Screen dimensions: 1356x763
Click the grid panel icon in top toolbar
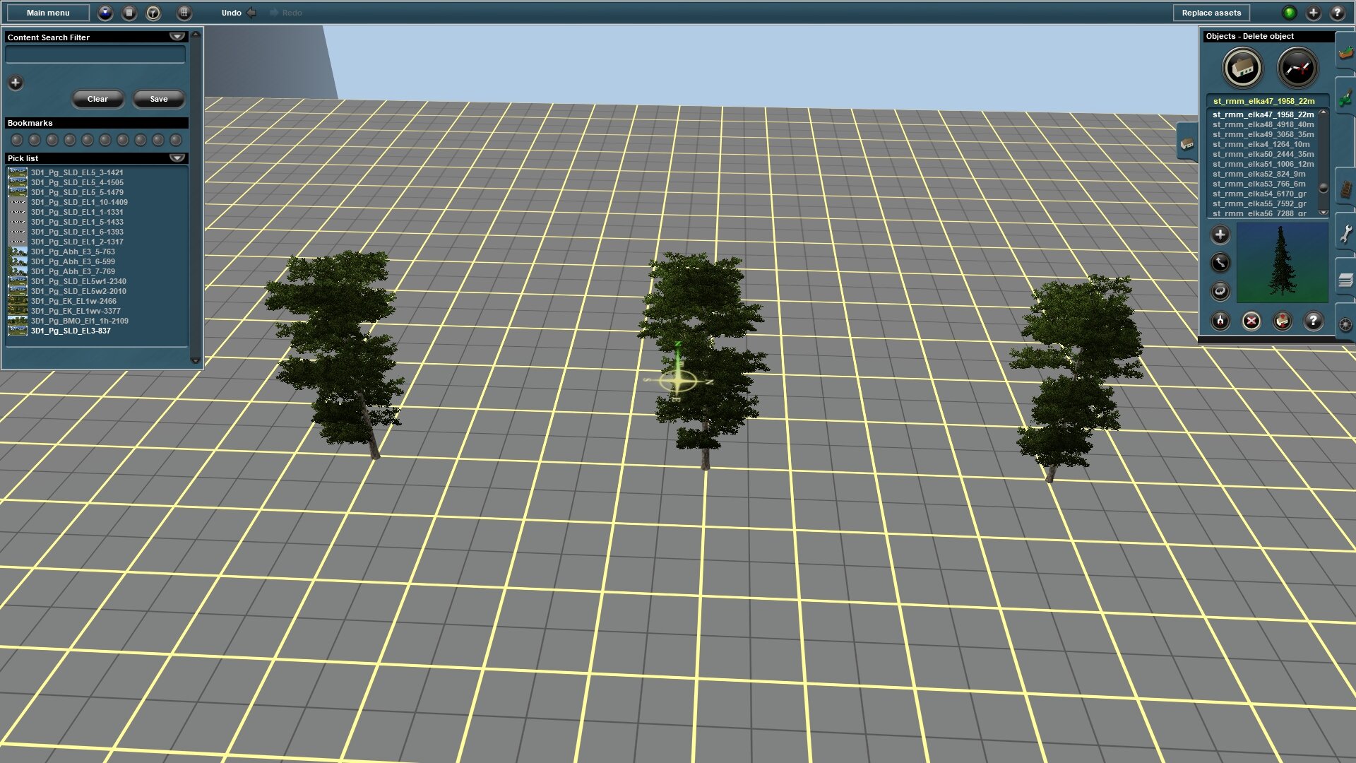(184, 13)
